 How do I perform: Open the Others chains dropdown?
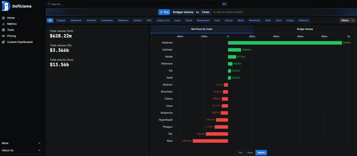pyautogui.click(x=347, y=21)
